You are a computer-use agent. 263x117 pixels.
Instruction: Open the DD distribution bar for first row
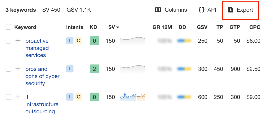184,41
